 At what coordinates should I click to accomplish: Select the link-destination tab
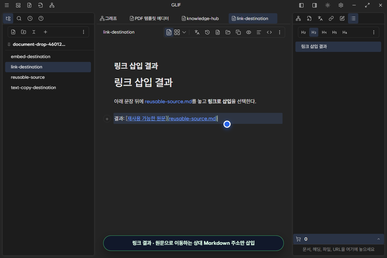click(x=253, y=18)
